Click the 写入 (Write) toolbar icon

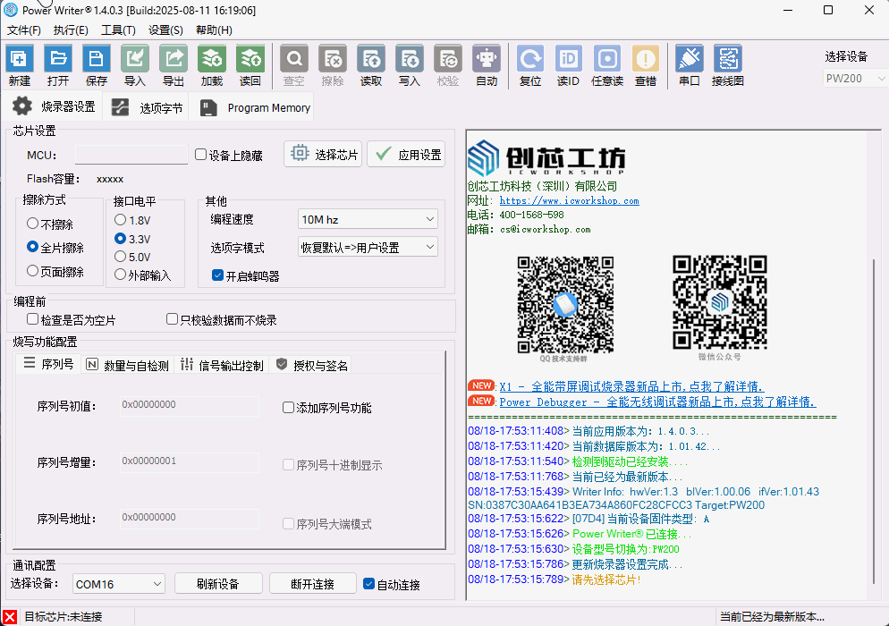coord(410,65)
